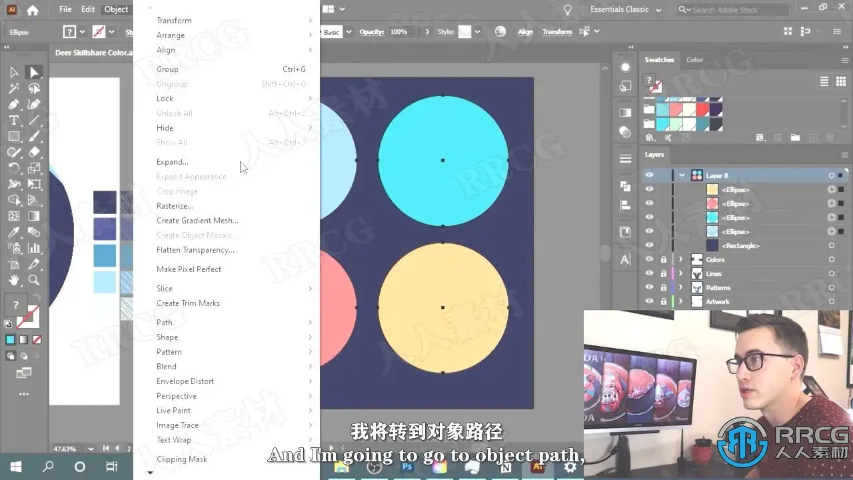Expand the Patterns layer
Screen dimensions: 853x480
coord(680,287)
